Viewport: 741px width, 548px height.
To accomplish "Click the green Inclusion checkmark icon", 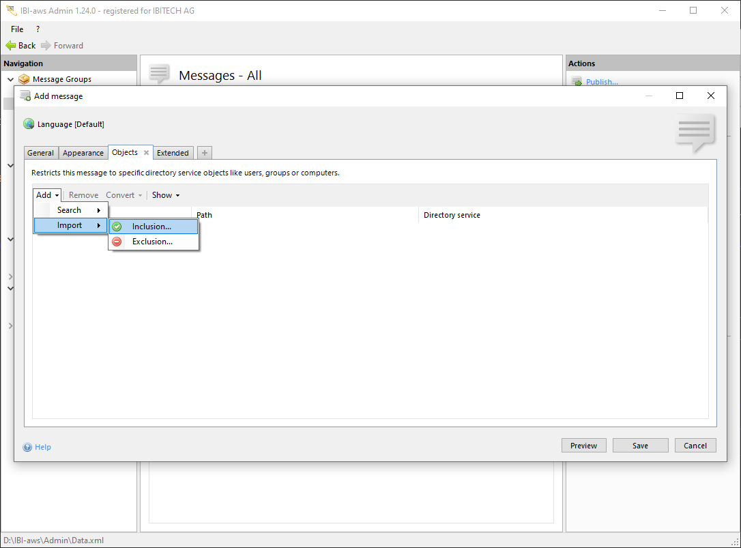I will (117, 227).
